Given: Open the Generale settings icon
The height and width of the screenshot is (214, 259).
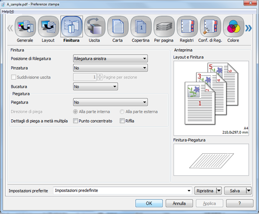Looking at the screenshot, I should 25,27.
